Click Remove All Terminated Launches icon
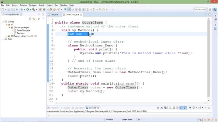The height and width of the screenshot is (122, 218). pos(165,108)
